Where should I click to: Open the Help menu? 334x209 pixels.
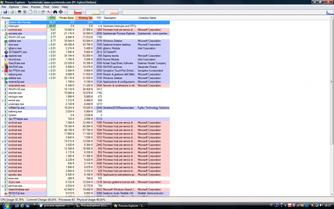click(x=65, y=7)
